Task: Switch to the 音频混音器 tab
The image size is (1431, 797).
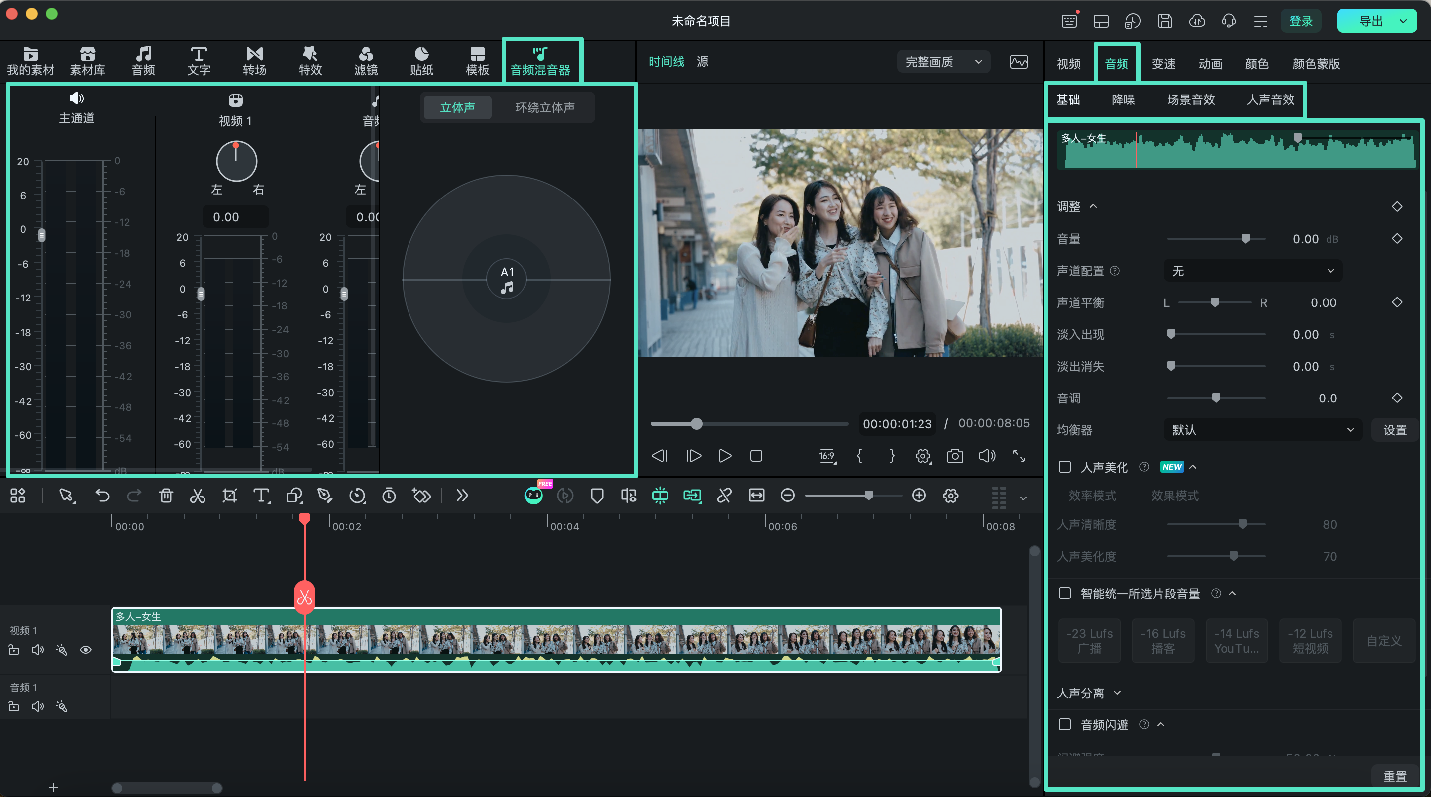Action: click(x=540, y=61)
